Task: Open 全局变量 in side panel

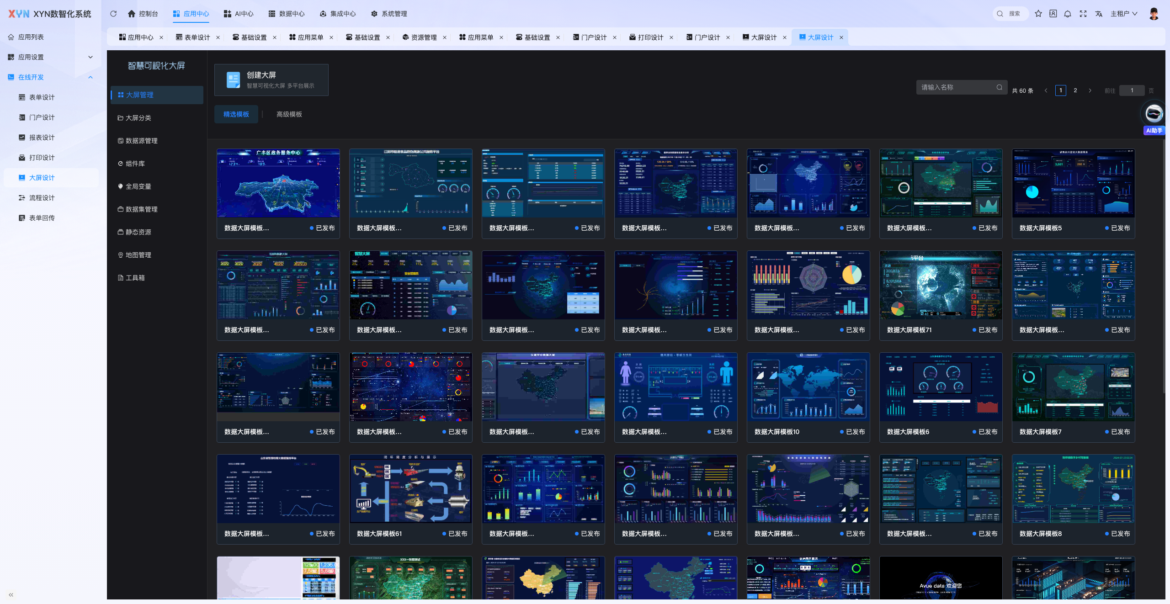Action: pos(157,186)
